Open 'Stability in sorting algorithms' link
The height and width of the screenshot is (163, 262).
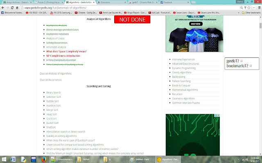click(61, 136)
